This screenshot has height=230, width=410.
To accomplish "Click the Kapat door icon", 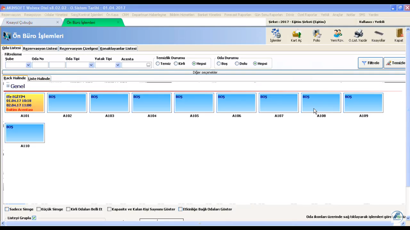I will point(399,35).
